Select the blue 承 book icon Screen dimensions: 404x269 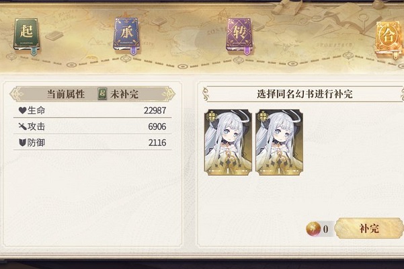tap(126, 35)
